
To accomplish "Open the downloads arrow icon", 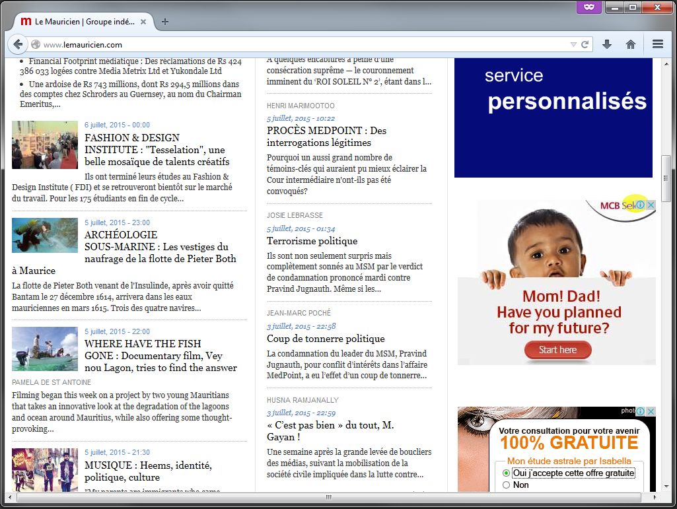I will point(607,44).
